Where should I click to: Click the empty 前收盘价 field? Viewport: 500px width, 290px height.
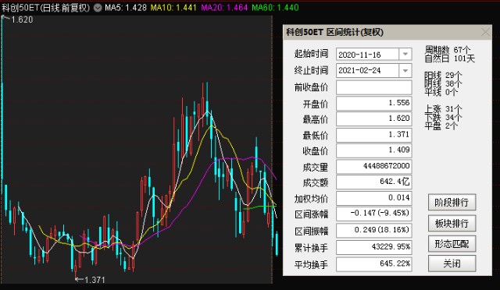pyautogui.click(x=373, y=87)
